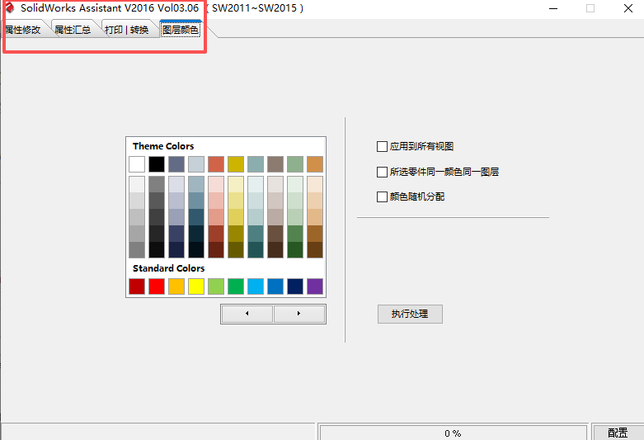Select the taupe brown theme color
Image resolution: width=644 pixels, height=440 pixels.
275,164
